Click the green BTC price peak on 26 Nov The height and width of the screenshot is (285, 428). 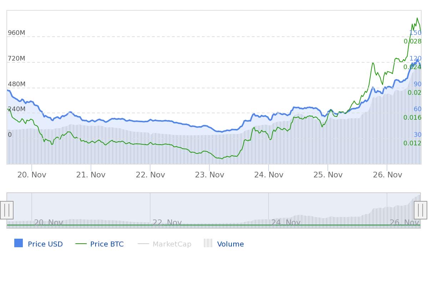tap(417, 18)
